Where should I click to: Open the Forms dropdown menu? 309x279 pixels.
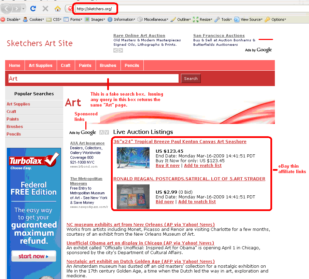click(x=76, y=19)
